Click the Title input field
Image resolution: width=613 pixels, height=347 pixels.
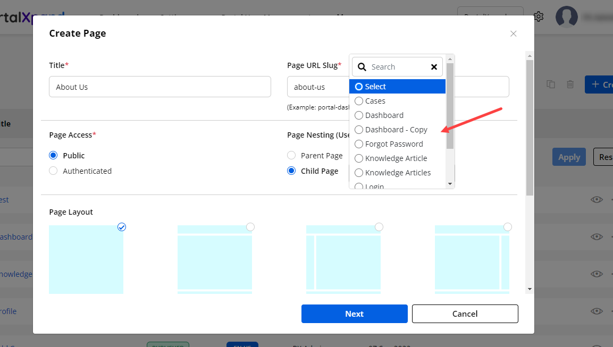[x=159, y=87]
